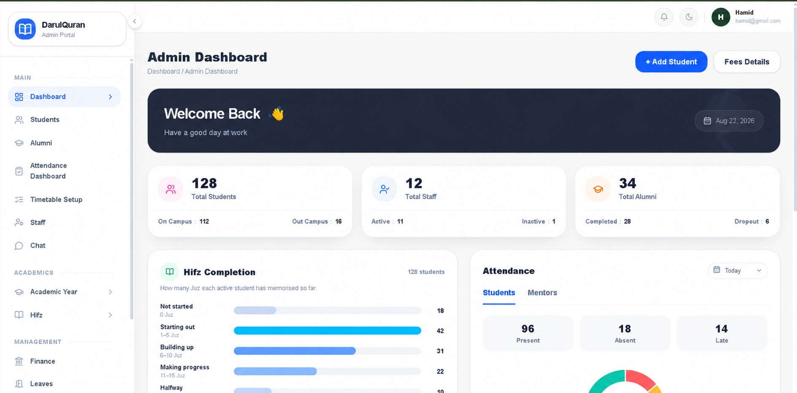This screenshot has height=393, width=797.
Task: Expand the Hifz submenu chevron
Action: pyautogui.click(x=110, y=315)
